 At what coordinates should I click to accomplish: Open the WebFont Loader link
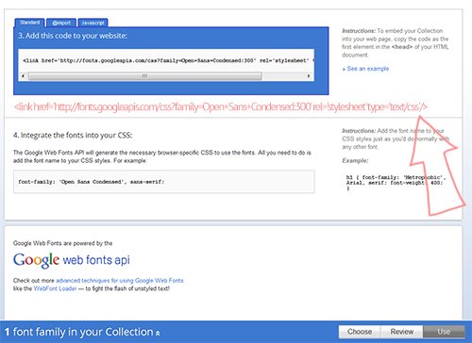pos(55,288)
